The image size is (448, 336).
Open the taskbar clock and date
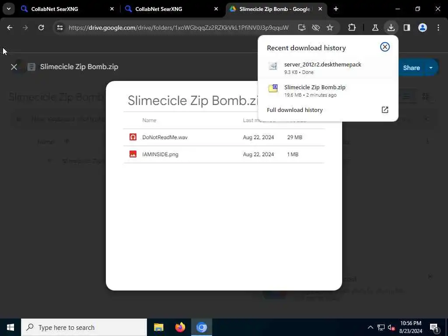(410, 327)
